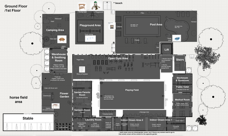Click the 'Changing room 2' label
Image resolution: width=228 pixels, height=136 pixels.
pos(124,125)
